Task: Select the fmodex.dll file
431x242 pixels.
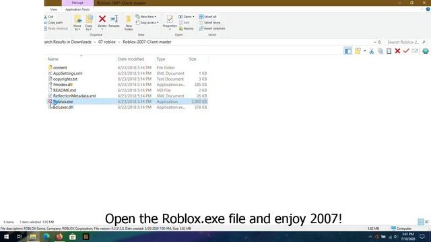Action: click(x=63, y=85)
